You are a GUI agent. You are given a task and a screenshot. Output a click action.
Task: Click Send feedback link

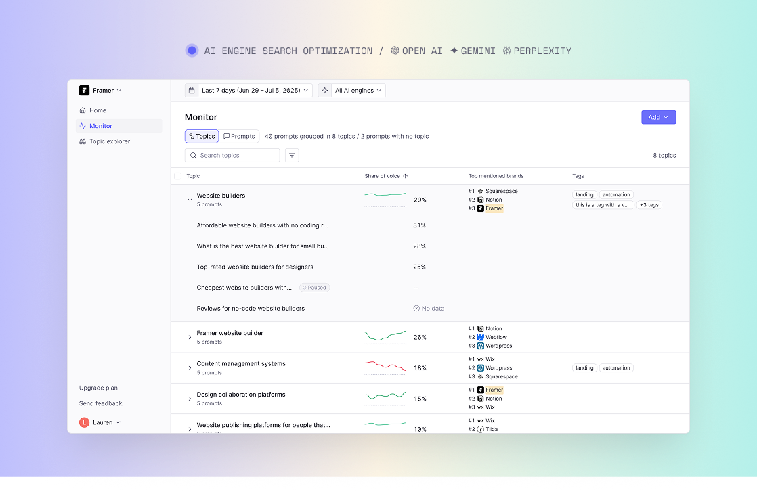coord(100,403)
